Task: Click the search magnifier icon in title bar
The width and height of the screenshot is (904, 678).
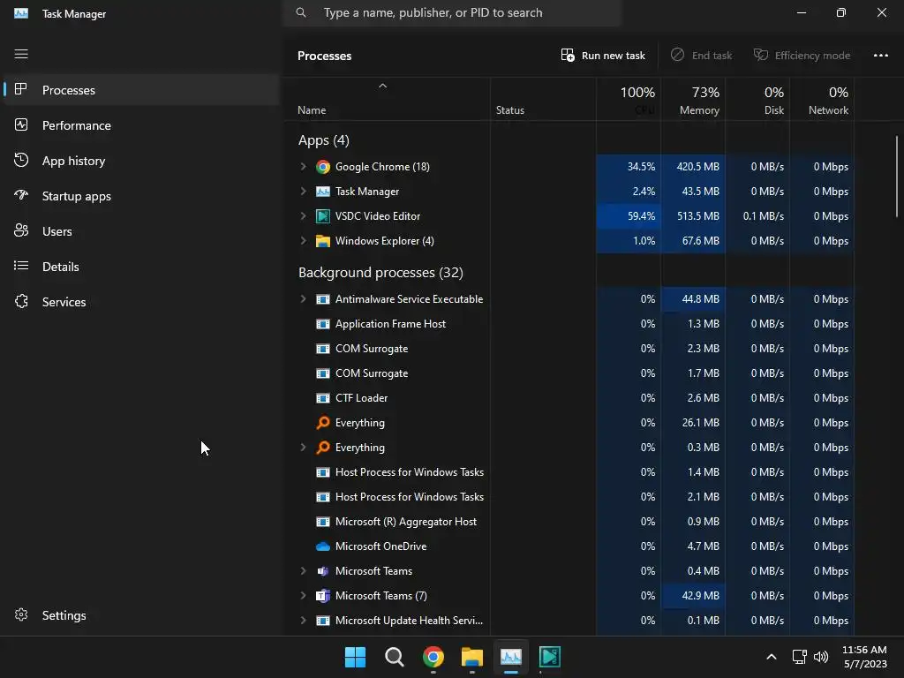Action: click(x=301, y=12)
